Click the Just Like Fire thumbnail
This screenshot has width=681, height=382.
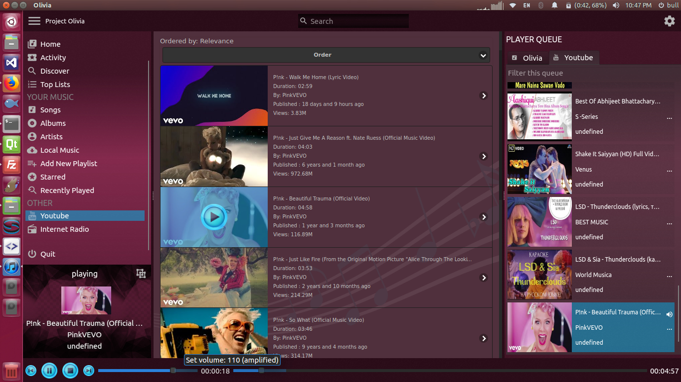214,278
